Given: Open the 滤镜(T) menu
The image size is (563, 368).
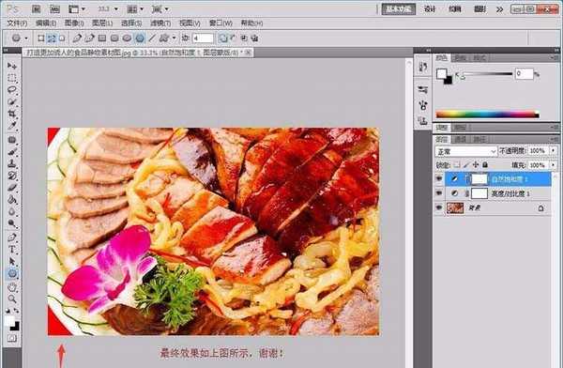Looking at the screenshot, I should coord(160,23).
